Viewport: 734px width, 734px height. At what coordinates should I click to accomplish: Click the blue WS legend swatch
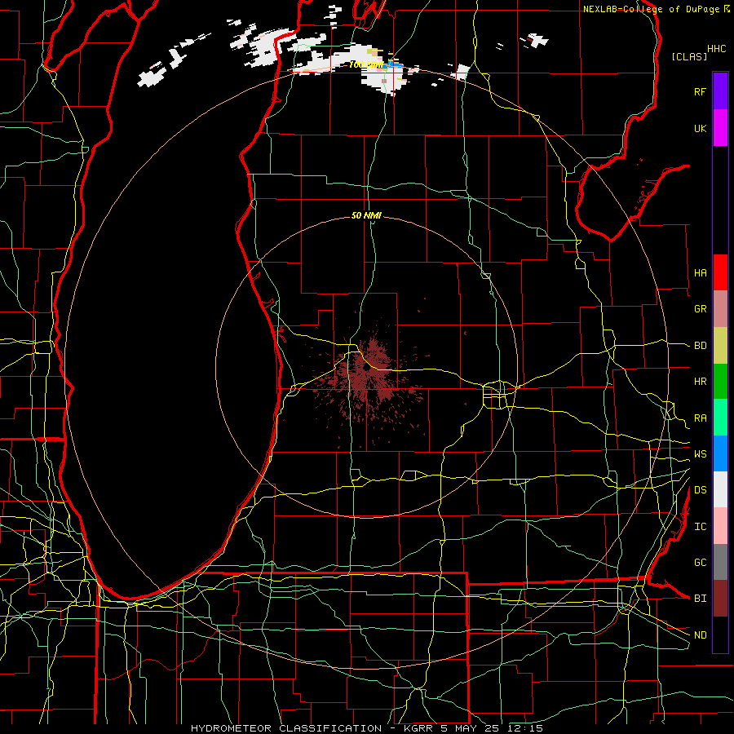pyautogui.click(x=720, y=453)
